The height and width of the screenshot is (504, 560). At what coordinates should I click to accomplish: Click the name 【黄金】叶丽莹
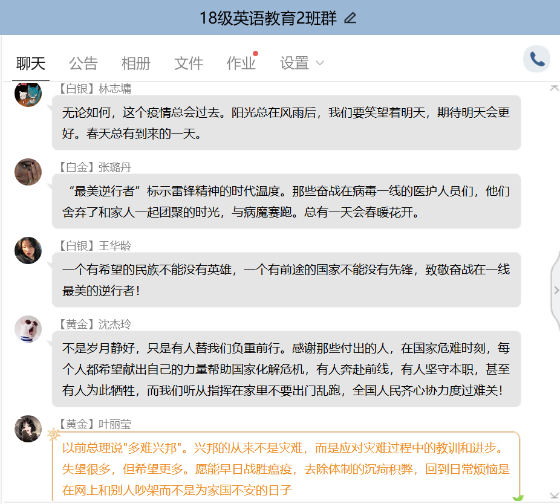click(x=95, y=424)
